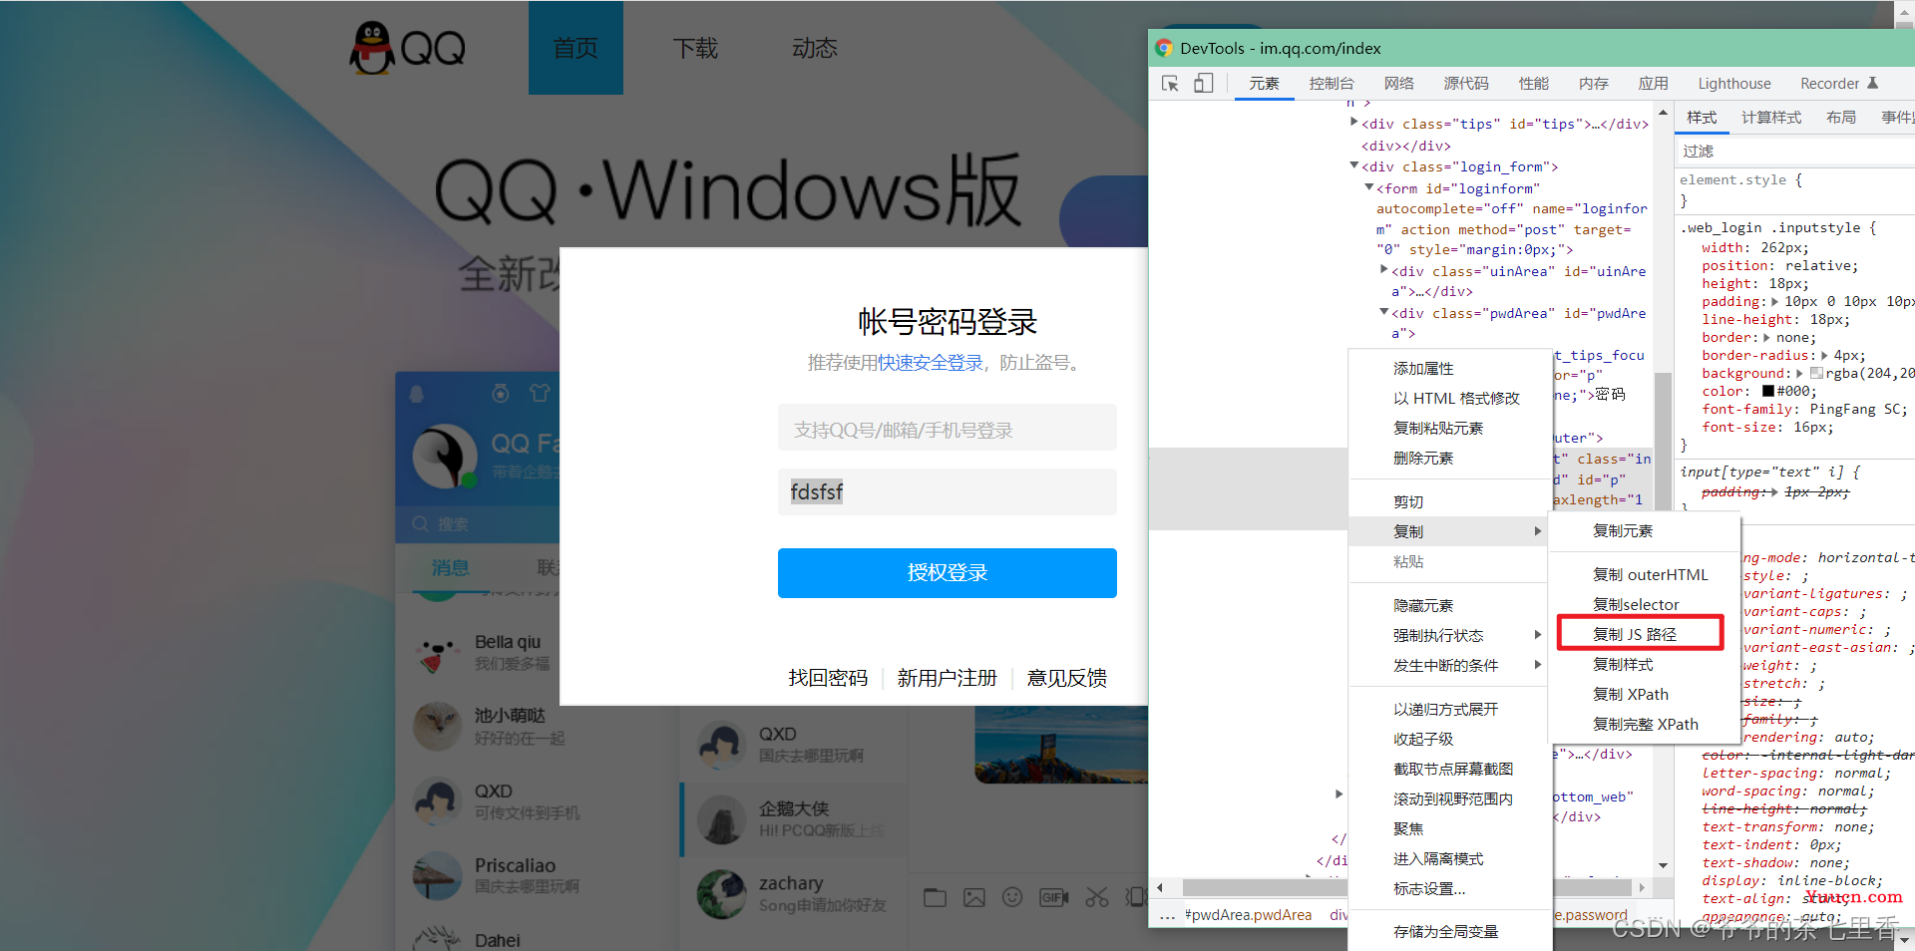Click the scissors screenshot icon in chat toolbar
This screenshot has width=1915, height=951.
1097,897
